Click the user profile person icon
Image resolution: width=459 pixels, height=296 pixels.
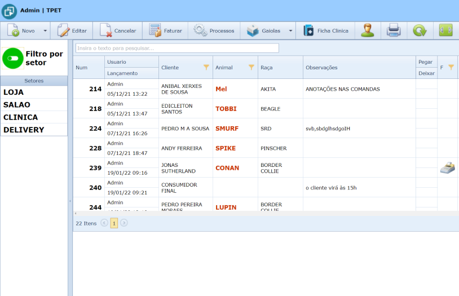pos(368,30)
